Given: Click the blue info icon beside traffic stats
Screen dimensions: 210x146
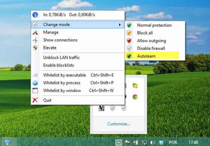Looking at the screenshot, I should click(x=35, y=15).
